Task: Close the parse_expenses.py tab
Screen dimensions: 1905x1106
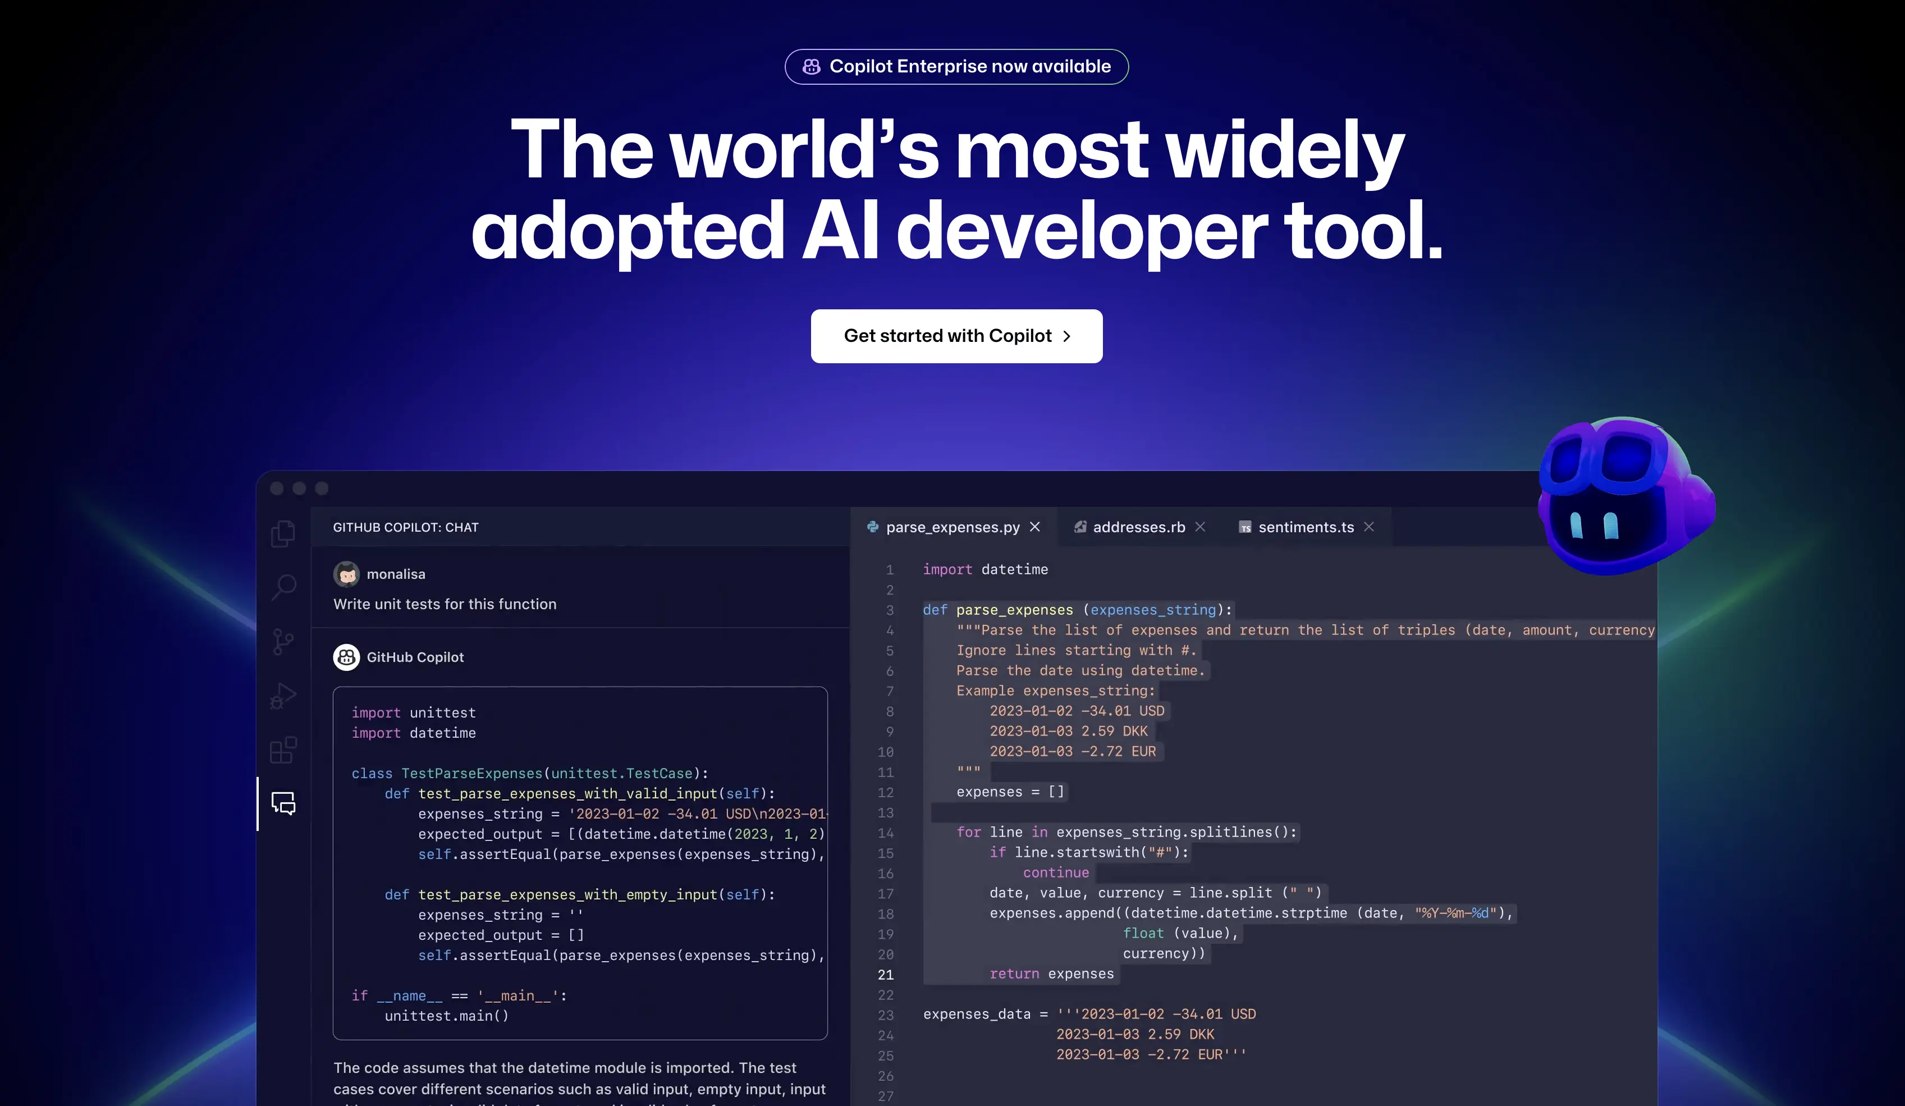Action: tap(1037, 527)
